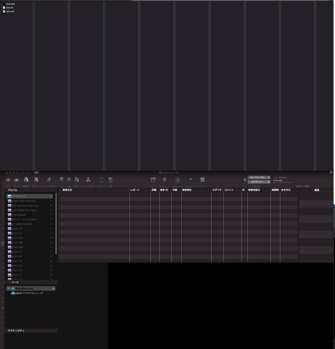Select the データベース album
Viewport: 335px width, 349px height.
click(x=29, y=196)
